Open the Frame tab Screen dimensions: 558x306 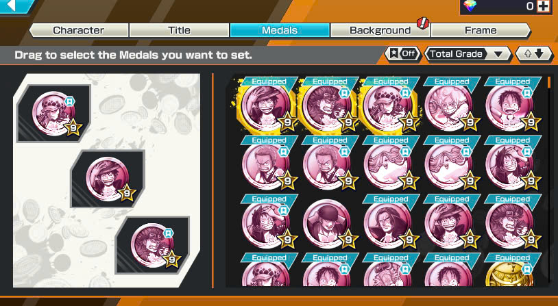tap(481, 30)
